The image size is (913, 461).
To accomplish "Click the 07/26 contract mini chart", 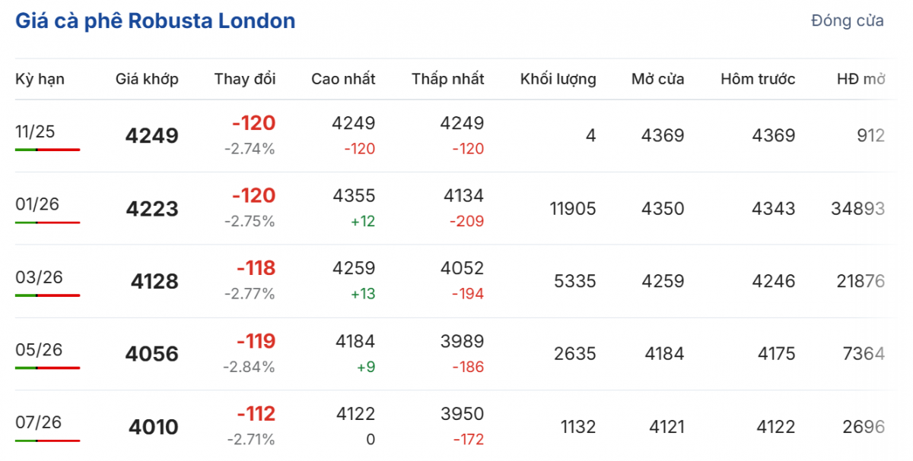I will [x=47, y=440].
